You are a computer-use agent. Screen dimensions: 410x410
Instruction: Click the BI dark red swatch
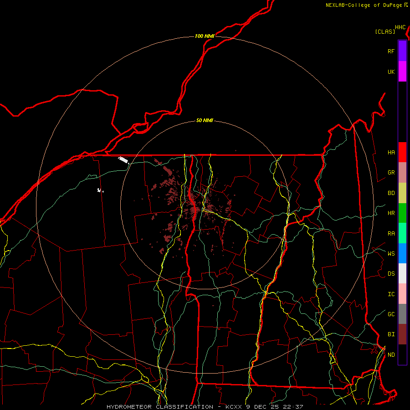click(402, 334)
